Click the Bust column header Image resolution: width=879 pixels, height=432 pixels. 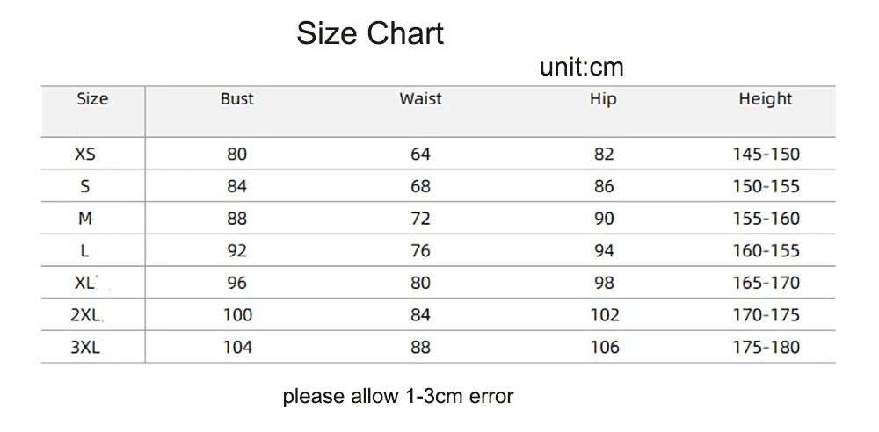[236, 99]
